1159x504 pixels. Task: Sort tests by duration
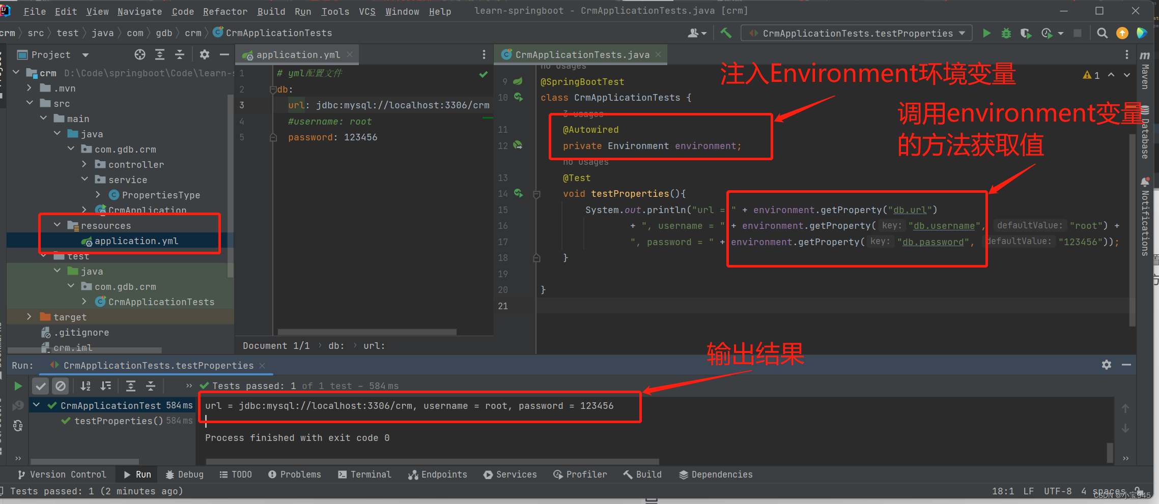[x=105, y=386]
